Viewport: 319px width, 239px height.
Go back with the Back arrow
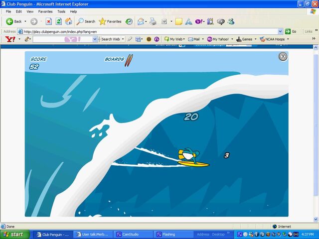click(x=13, y=21)
